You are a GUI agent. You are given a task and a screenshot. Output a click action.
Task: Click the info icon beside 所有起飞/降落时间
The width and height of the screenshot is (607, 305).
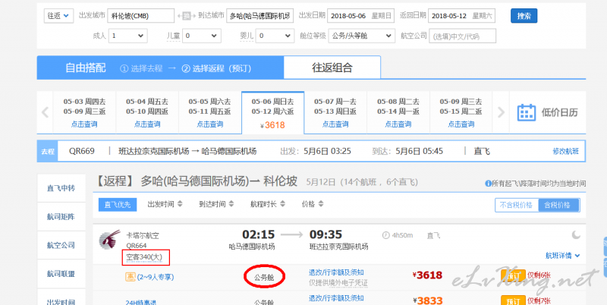tap(488, 184)
